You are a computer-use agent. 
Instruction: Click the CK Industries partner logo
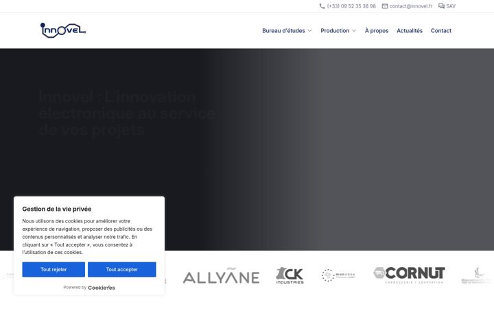pyautogui.click(x=290, y=275)
